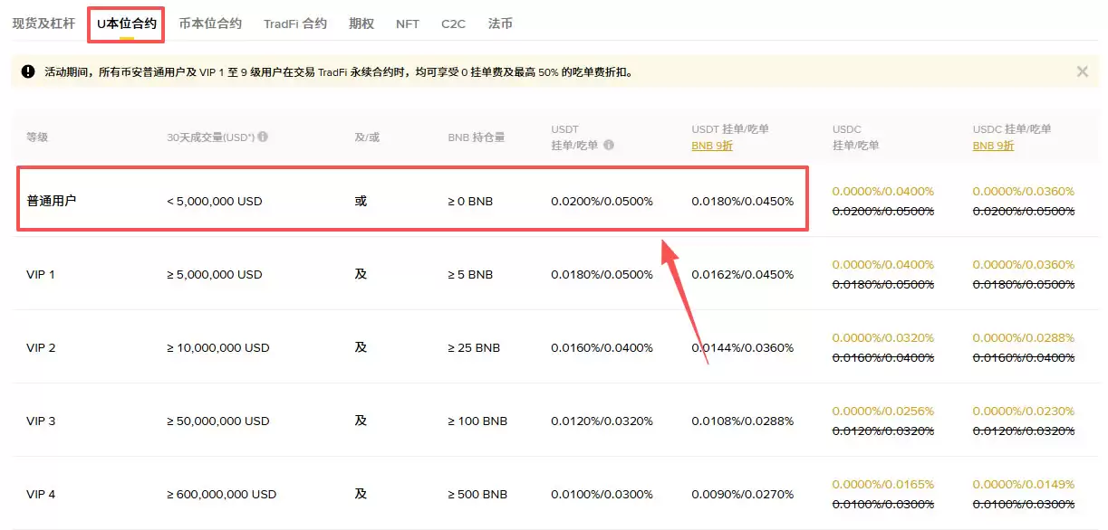
Task: Click the ≥ 5,000,000 USD volume cell
Action: pos(215,274)
